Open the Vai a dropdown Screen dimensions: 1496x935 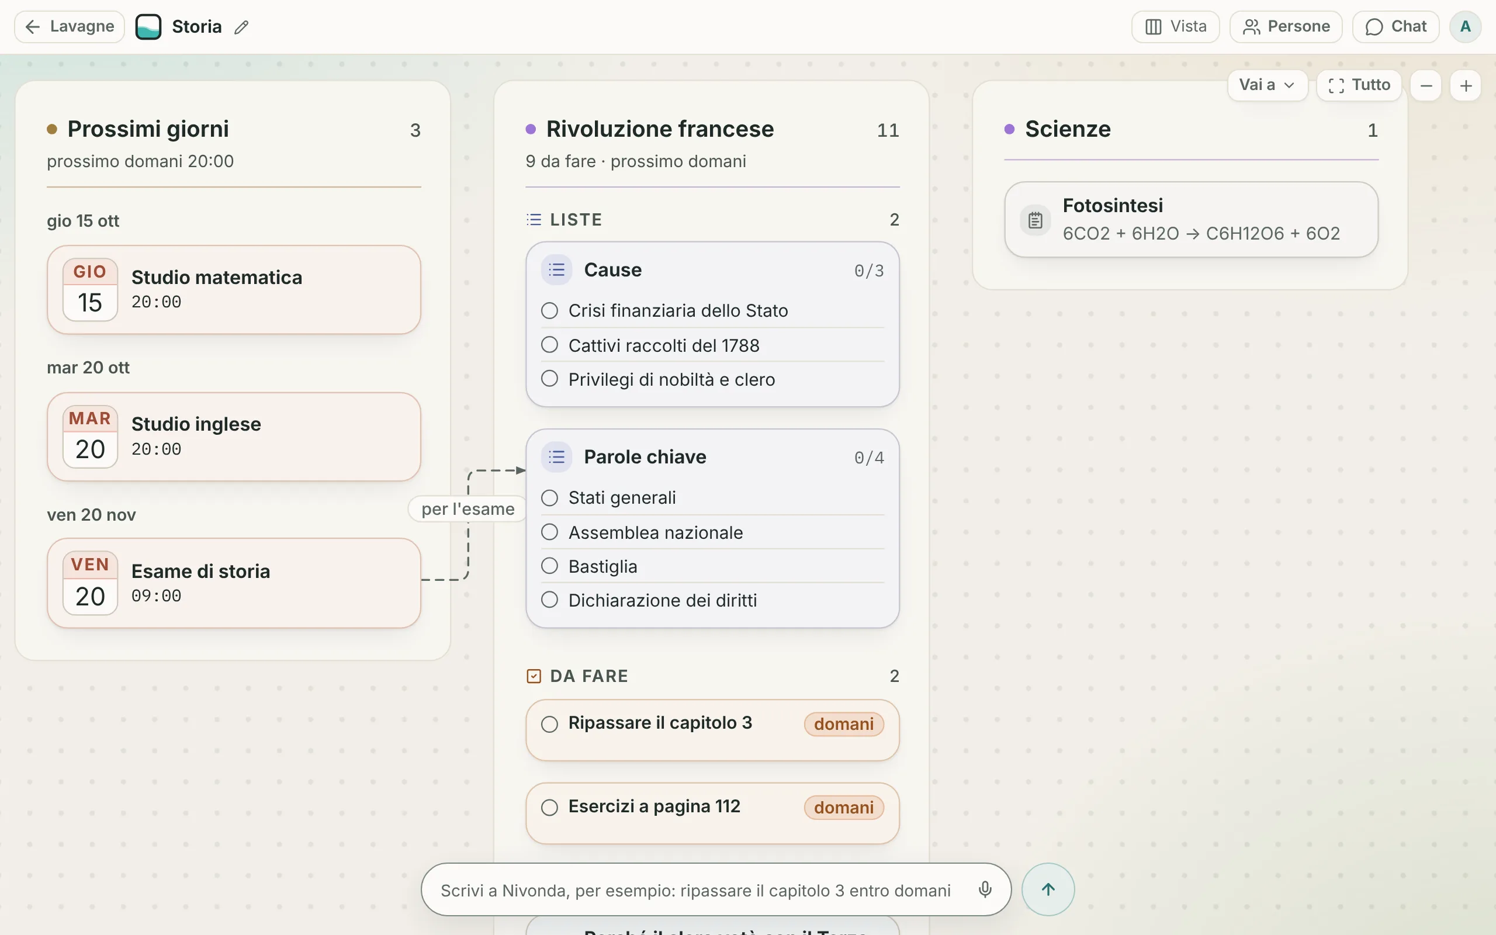click(1268, 85)
